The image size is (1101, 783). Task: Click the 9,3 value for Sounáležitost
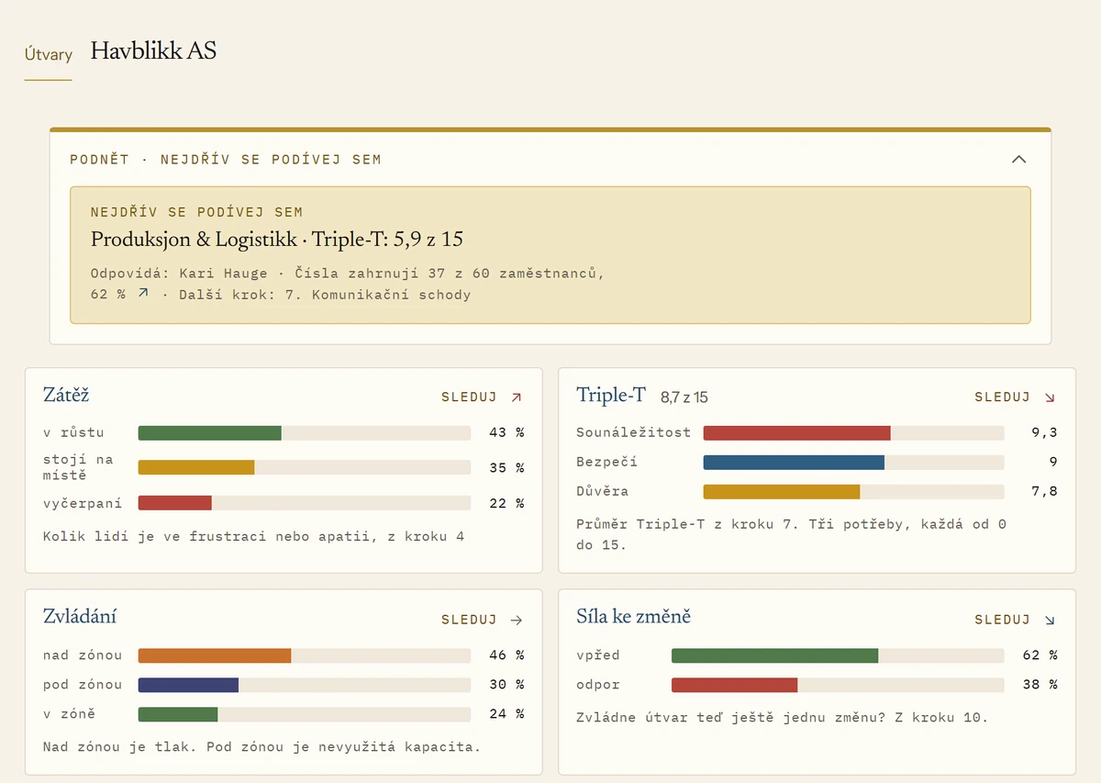point(1044,432)
